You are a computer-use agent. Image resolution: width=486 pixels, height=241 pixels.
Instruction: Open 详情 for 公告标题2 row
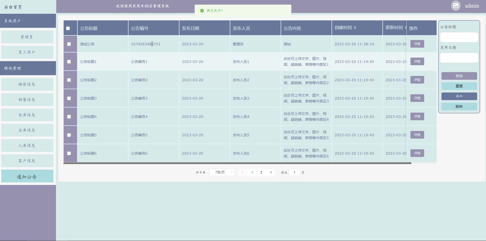click(417, 80)
